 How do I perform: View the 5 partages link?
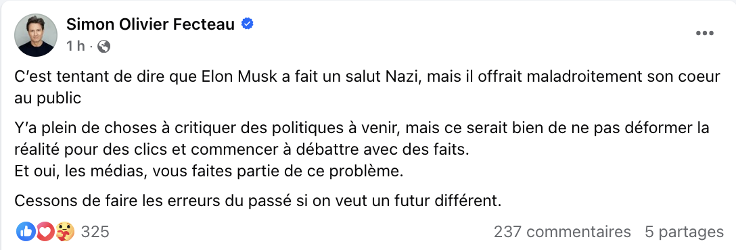tap(685, 232)
